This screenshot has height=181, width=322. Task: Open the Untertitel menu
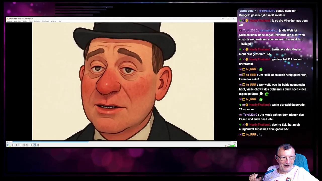pyautogui.click(x=37, y=21)
